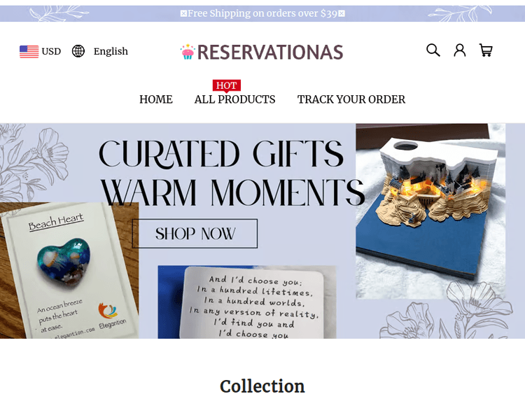The width and height of the screenshot is (525, 394).
Task: Open the English language selector
Action: 111,52
